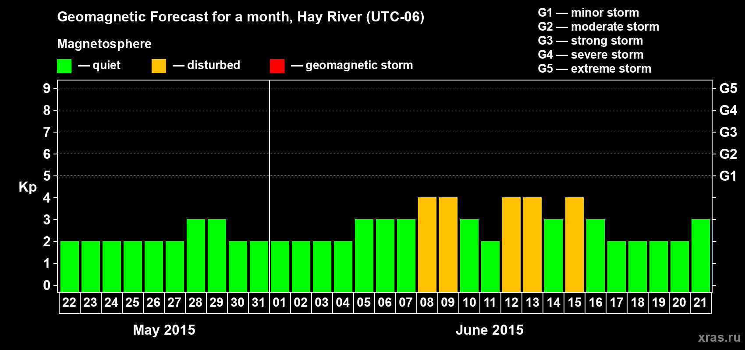
Task: Click the bar for May 28
Action: [196, 256]
